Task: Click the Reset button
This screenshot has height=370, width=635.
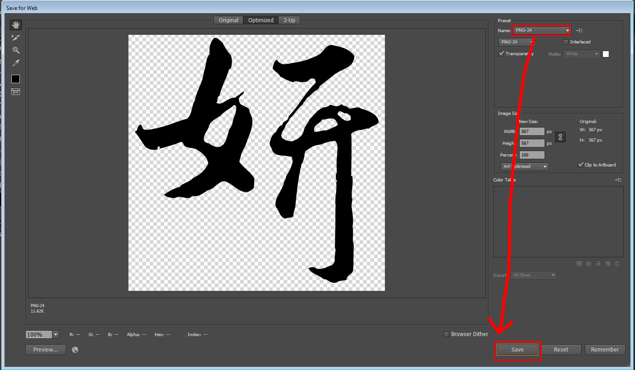Action: [561, 350]
